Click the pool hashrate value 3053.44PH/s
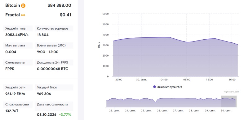This screenshot has height=120, width=248. (x=17, y=35)
